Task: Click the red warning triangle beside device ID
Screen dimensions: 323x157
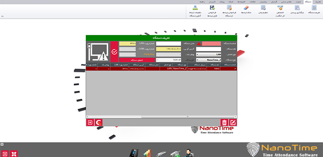Action: point(199,44)
